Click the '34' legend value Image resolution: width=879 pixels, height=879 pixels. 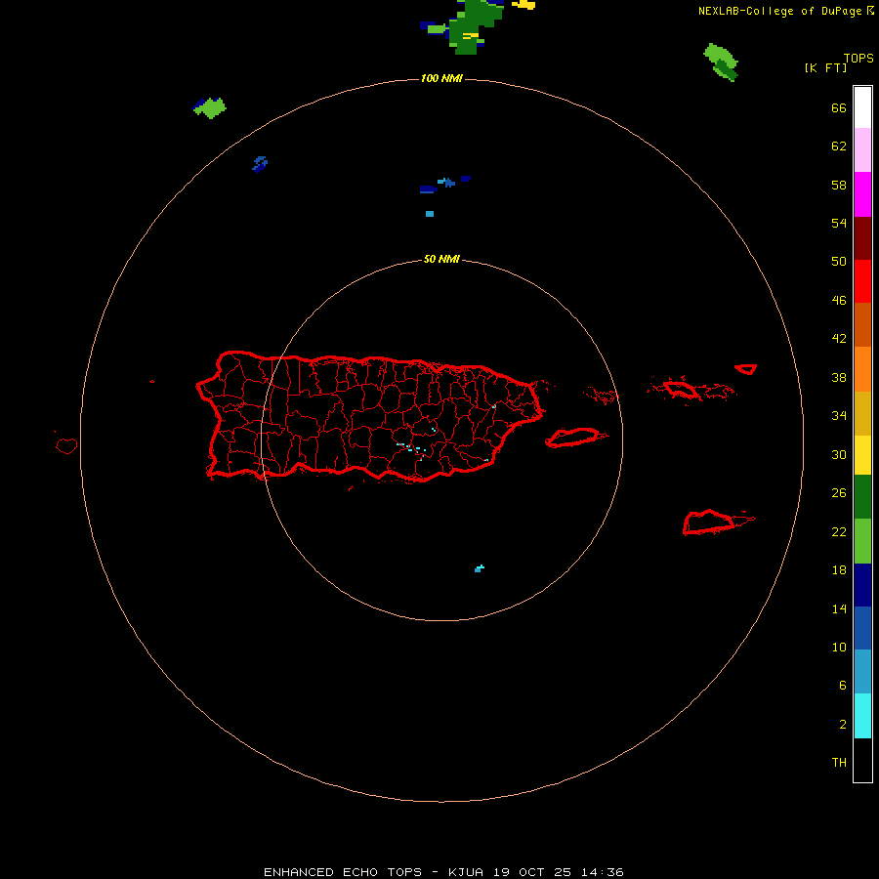pos(839,415)
